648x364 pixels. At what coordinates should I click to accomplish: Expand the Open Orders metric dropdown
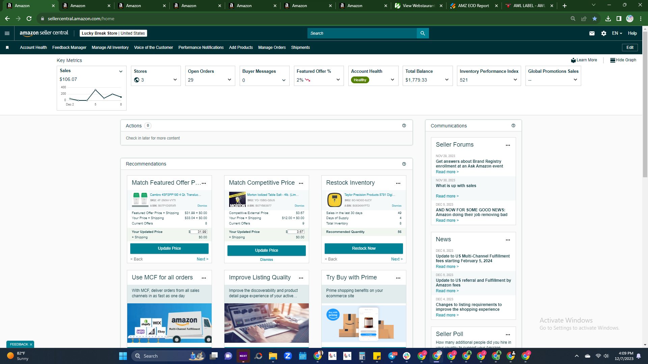[230, 80]
